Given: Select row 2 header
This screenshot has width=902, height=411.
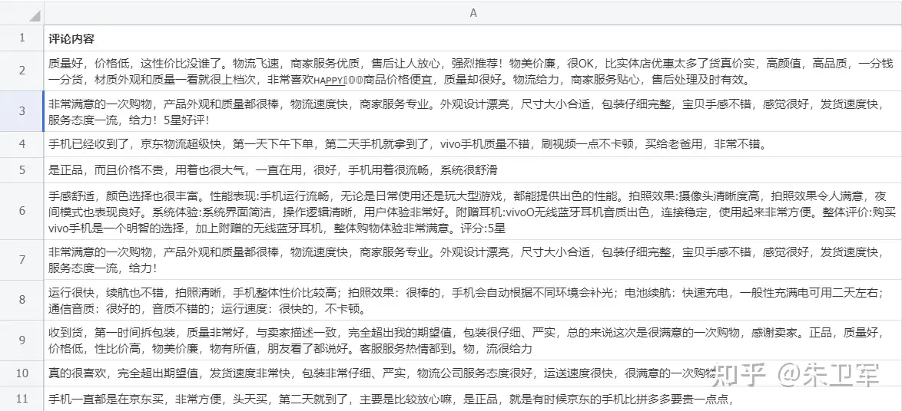Looking at the screenshot, I should click(22, 71).
